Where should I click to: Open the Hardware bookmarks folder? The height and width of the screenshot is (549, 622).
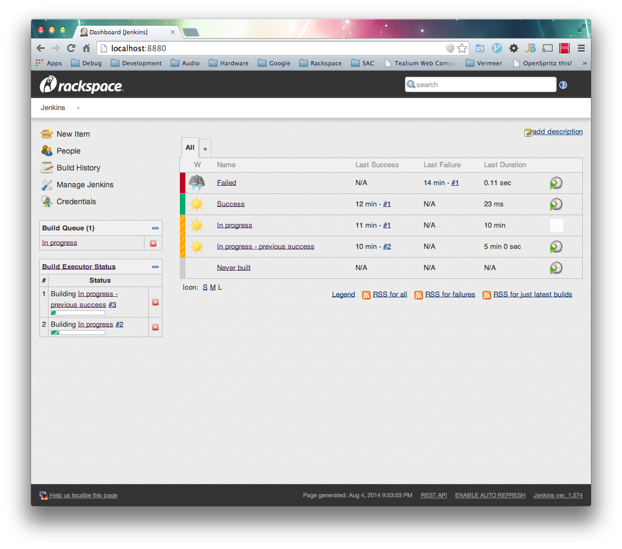point(229,63)
